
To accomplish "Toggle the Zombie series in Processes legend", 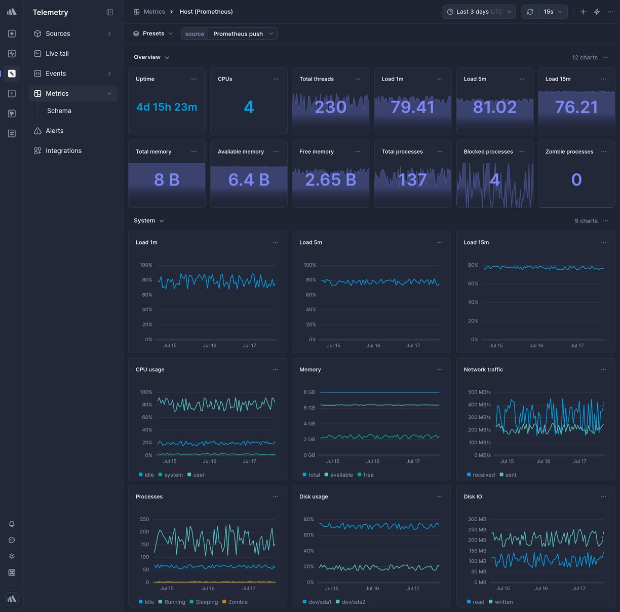I will coord(235,602).
